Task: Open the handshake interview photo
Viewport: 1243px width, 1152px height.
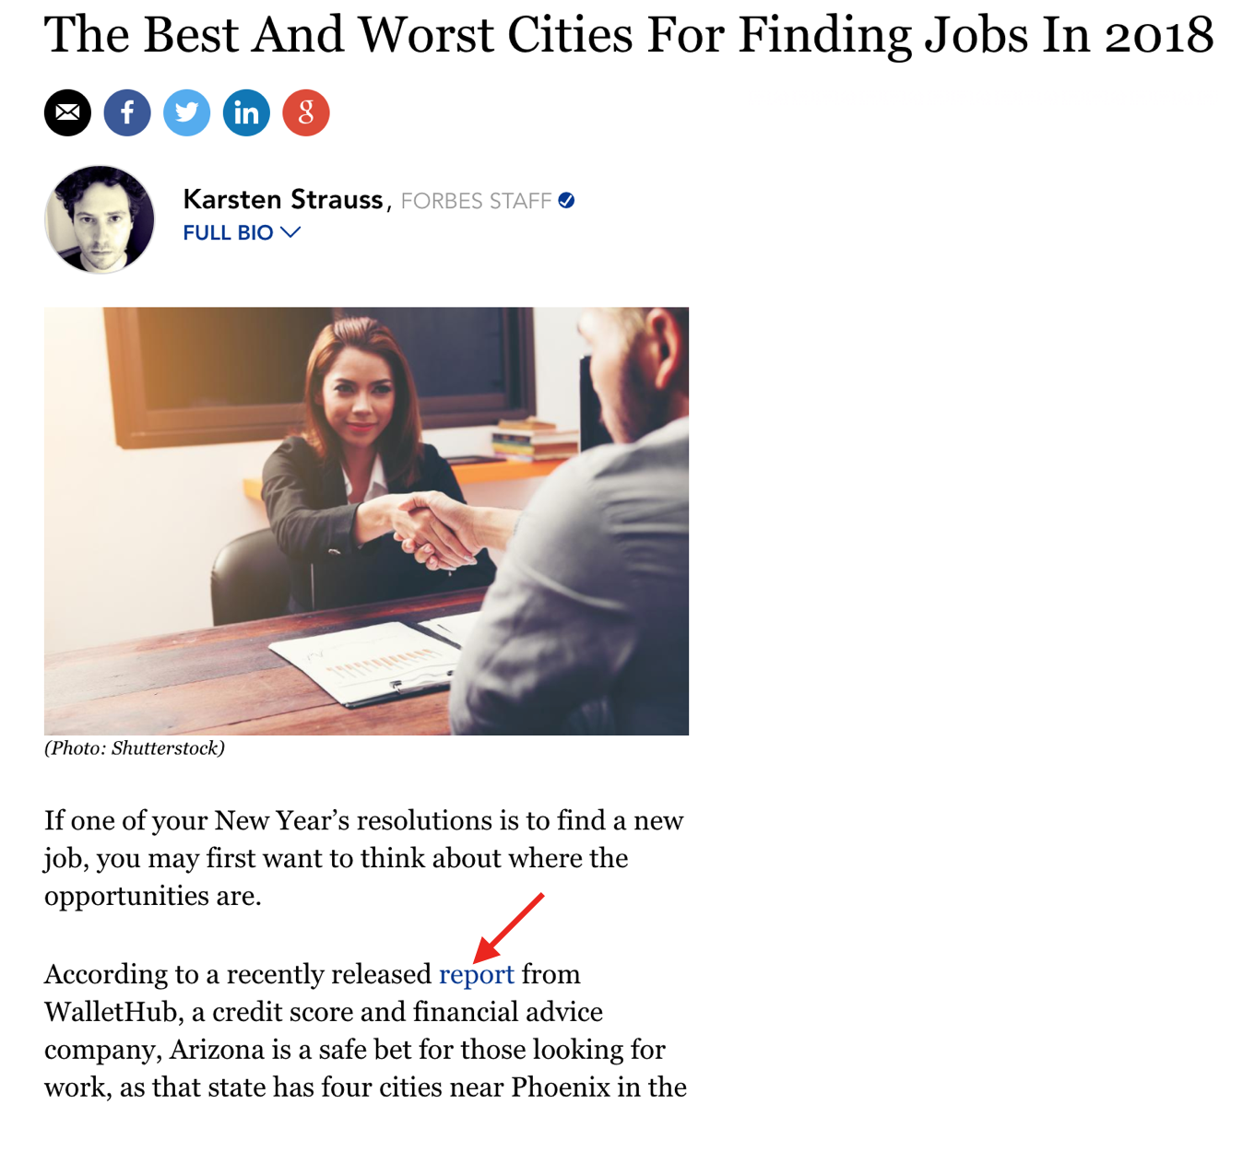Action: [x=366, y=521]
